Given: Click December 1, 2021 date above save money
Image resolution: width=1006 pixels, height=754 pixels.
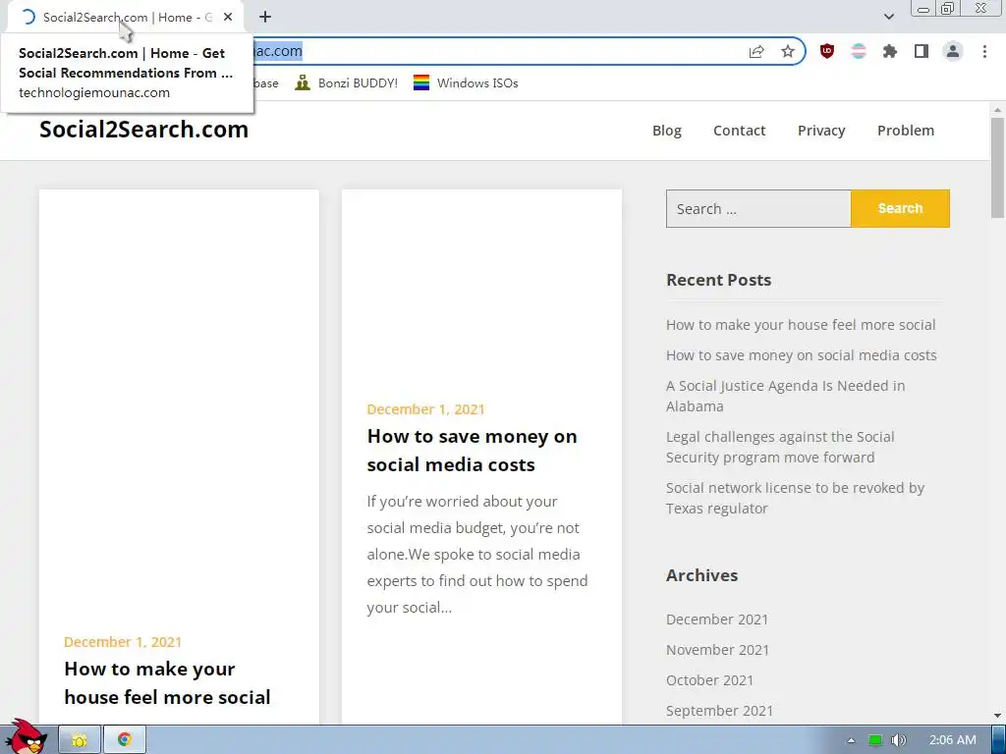Looking at the screenshot, I should tap(425, 409).
